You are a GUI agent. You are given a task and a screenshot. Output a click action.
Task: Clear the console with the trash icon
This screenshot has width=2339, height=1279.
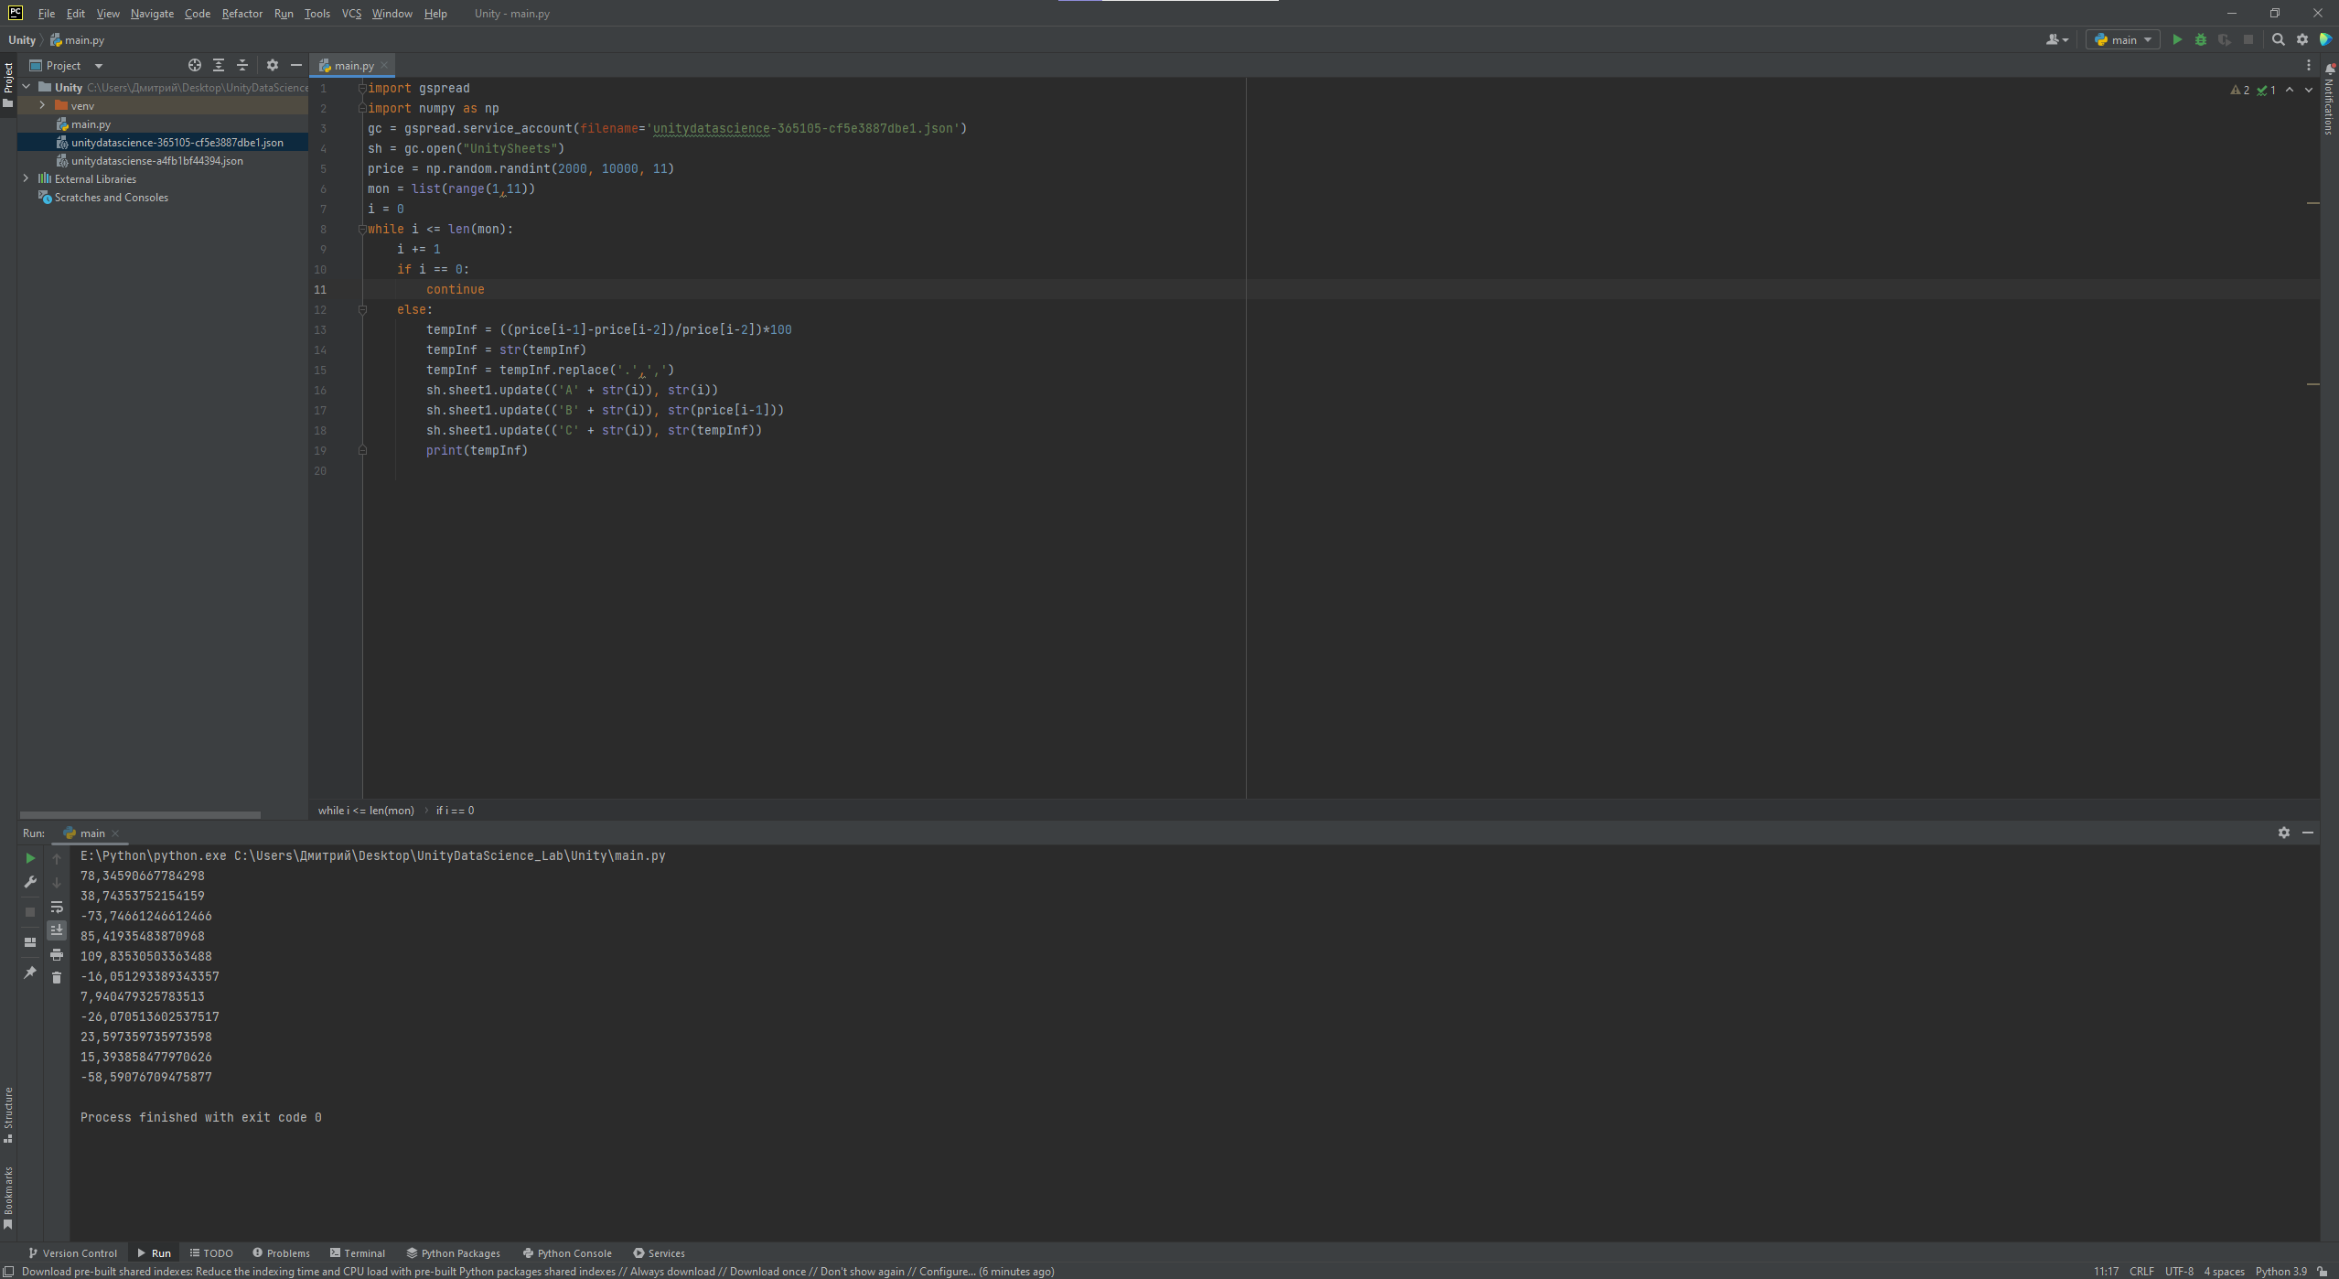(57, 976)
